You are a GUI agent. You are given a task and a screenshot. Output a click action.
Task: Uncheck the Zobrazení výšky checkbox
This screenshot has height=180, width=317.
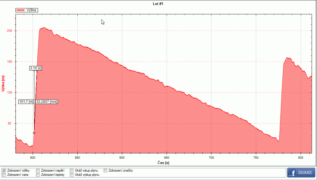click(x=4, y=170)
